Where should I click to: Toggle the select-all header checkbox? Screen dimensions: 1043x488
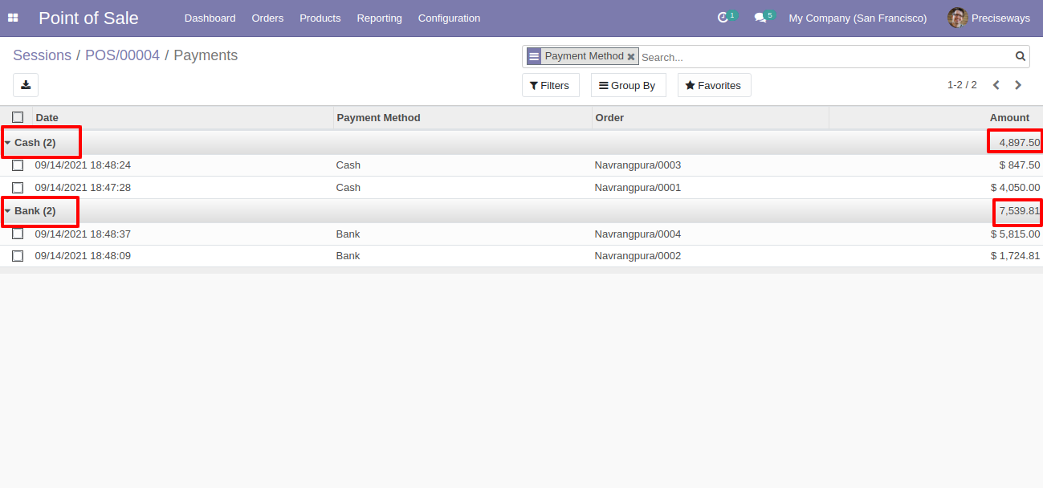click(x=18, y=117)
